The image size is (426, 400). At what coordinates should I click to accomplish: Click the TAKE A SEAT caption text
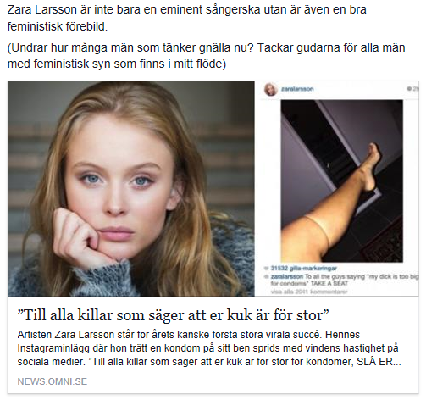(329, 283)
